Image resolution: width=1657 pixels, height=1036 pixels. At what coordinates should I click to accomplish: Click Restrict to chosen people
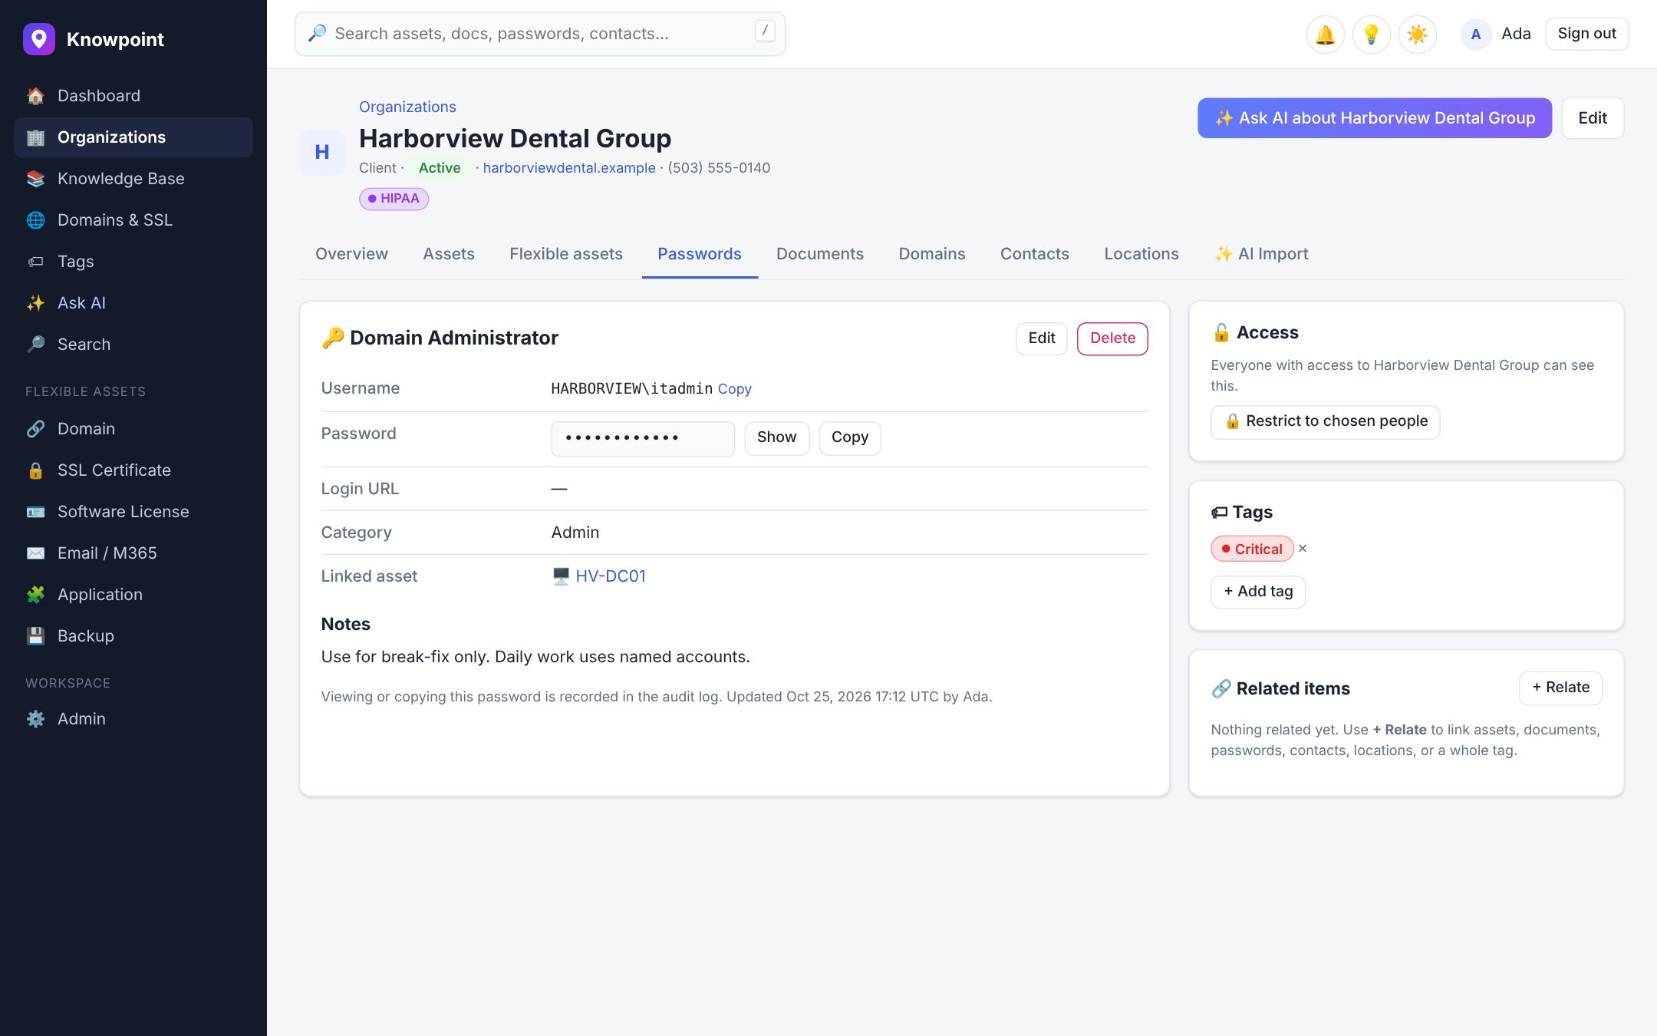pyautogui.click(x=1325, y=421)
